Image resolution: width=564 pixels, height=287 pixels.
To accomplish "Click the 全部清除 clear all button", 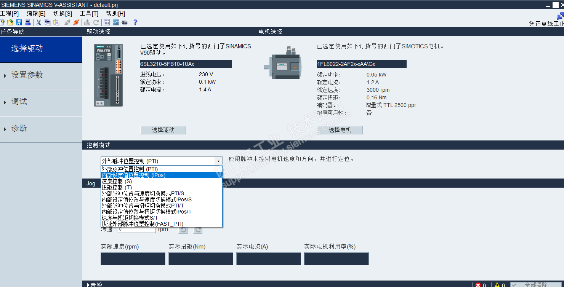I will click(536, 285).
